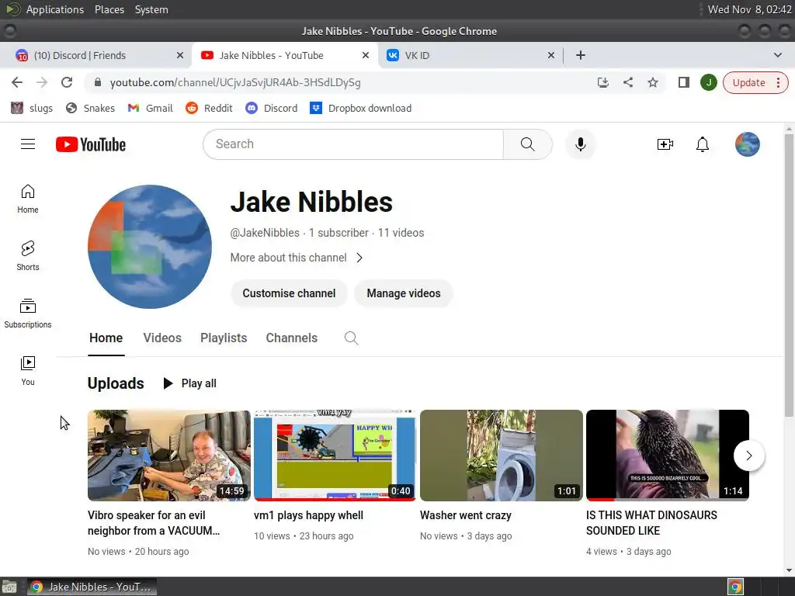The image size is (795, 596).
Task: Bookmark this page with the star
Action: (x=652, y=82)
